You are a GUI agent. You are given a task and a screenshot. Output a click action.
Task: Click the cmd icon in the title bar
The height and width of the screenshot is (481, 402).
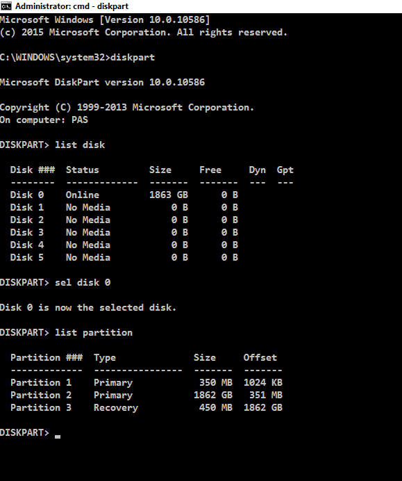(6, 6)
